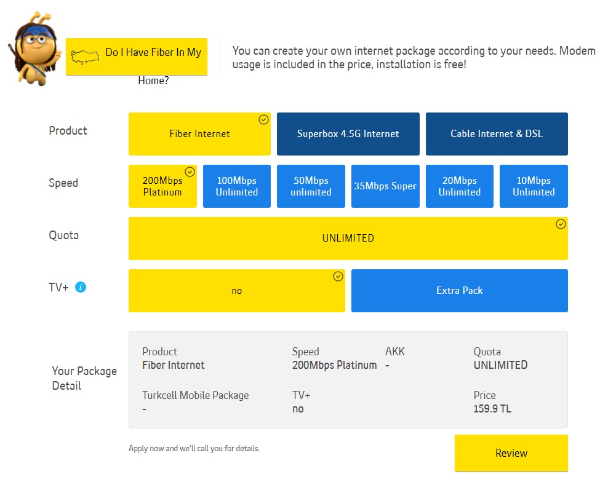Choose Superbox 4.5G Internet product
The width and height of the screenshot is (600, 501).
tap(348, 134)
